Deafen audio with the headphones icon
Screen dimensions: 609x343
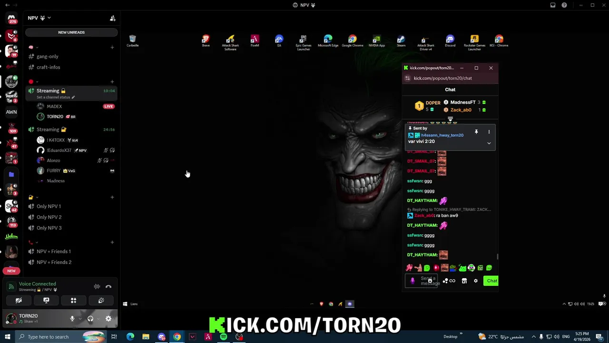[x=90, y=319]
